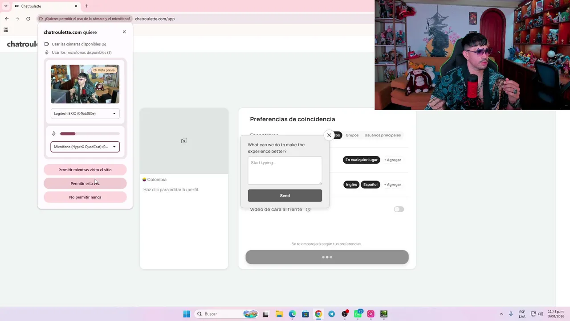Open the Chrome apps grid icon

(6, 30)
